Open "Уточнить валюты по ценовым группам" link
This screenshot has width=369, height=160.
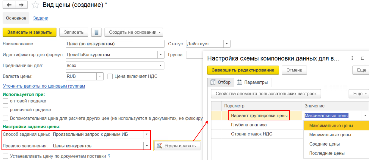(x=44, y=86)
